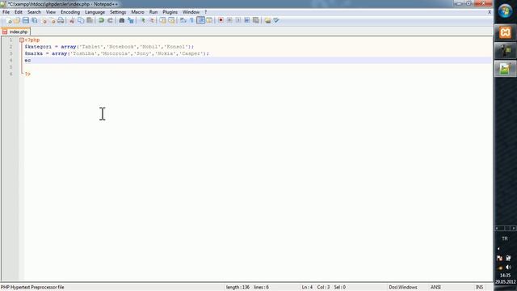Open the File menu
This screenshot has width=517, height=291.
pyautogui.click(x=6, y=12)
